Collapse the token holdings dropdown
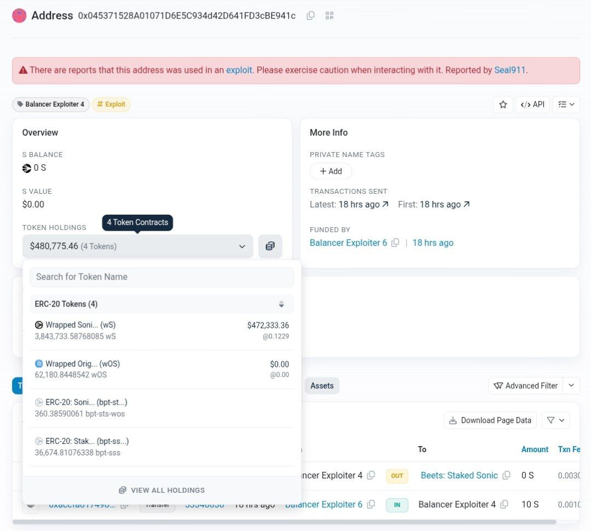 137,246
